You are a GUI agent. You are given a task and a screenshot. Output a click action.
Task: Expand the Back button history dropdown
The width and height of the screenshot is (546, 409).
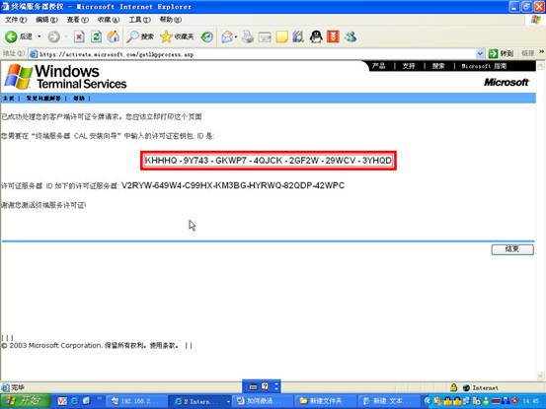point(39,36)
